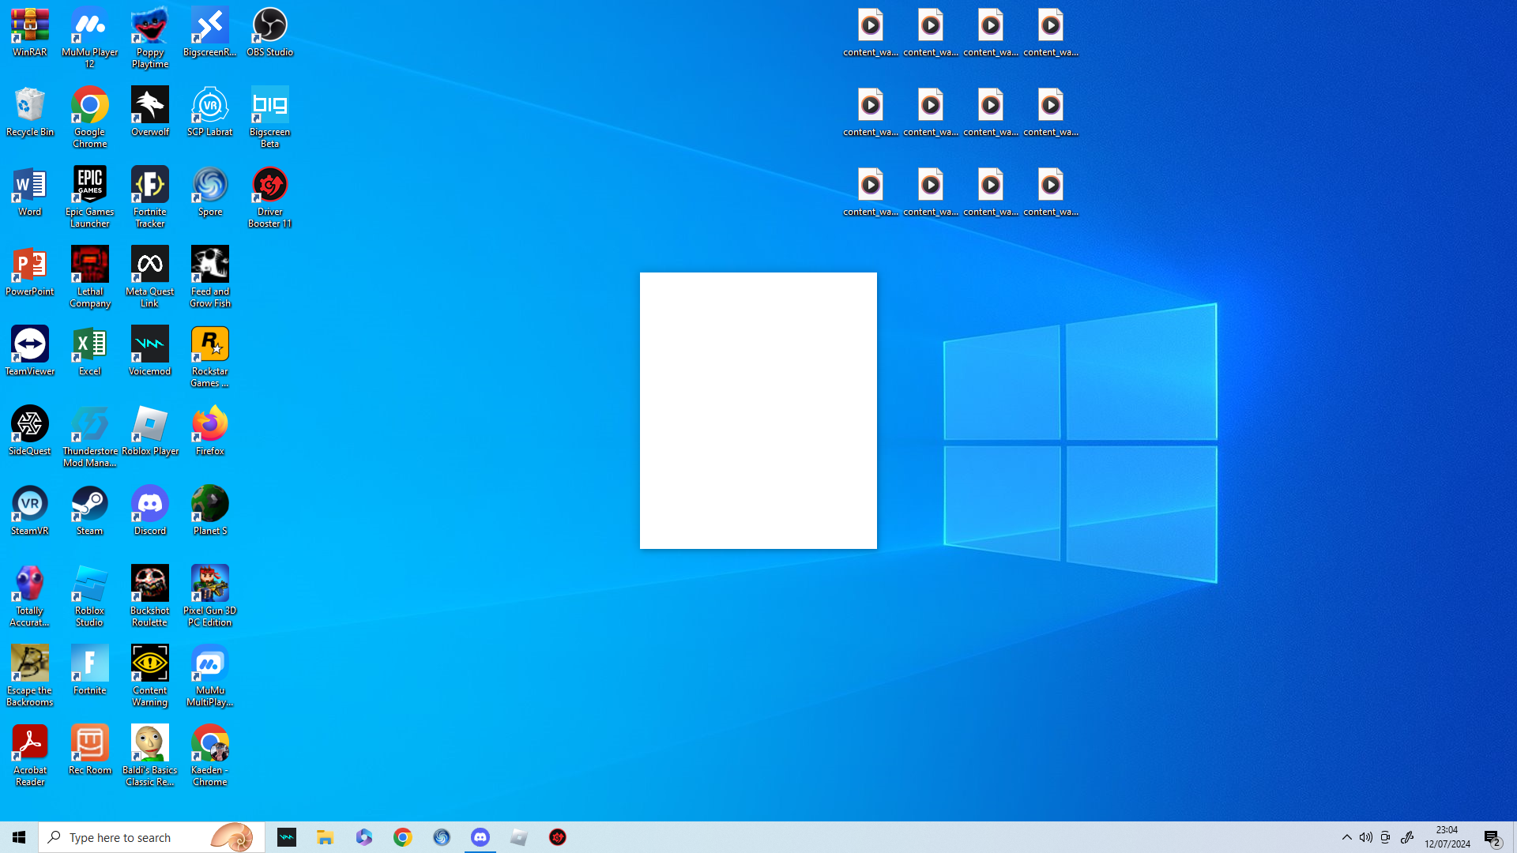The height and width of the screenshot is (853, 1517).
Task: Select the Driver Booster 11 icon
Action: point(269,197)
